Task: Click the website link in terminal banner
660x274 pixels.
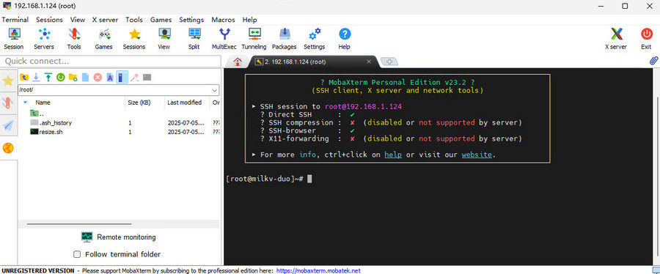Action: [x=477, y=155]
